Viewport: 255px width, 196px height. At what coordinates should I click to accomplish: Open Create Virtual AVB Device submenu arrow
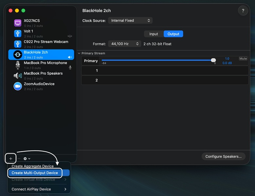pyautogui.click(x=65, y=179)
